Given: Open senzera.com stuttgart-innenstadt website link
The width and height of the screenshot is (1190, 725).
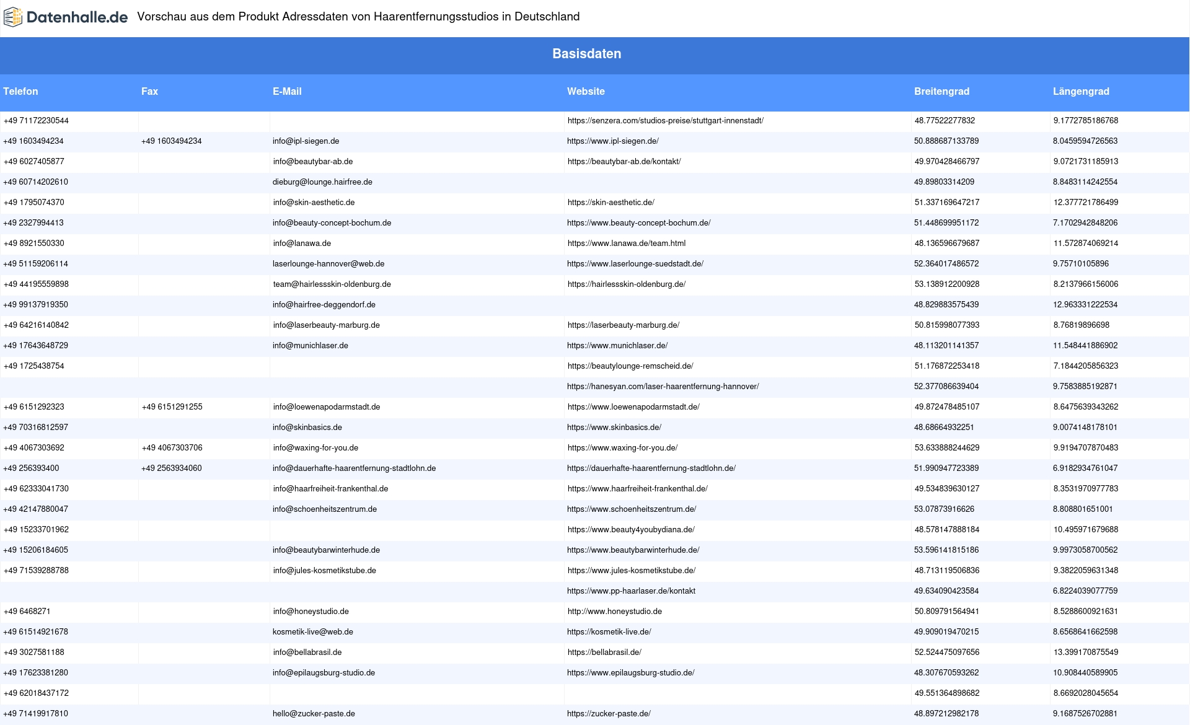Looking at the screenshot, I should pyautogui.click(x=665, y=121).
